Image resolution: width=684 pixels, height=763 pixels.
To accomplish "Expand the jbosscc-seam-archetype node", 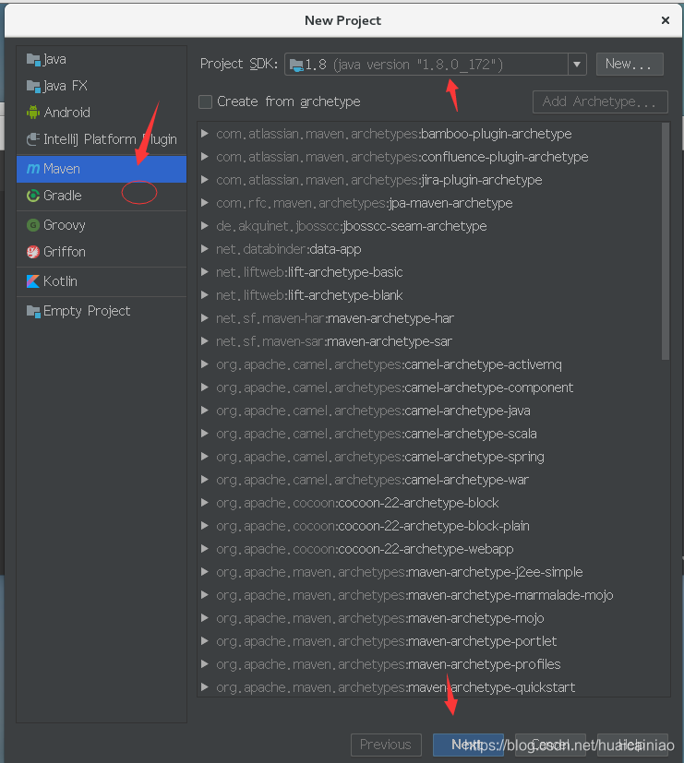I will point(205,226).
